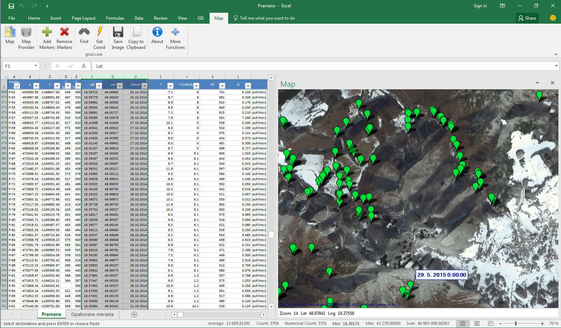Screen dimensions: 561x328
Task: Switch to Page Layout view icon
Action: (477, 323)
